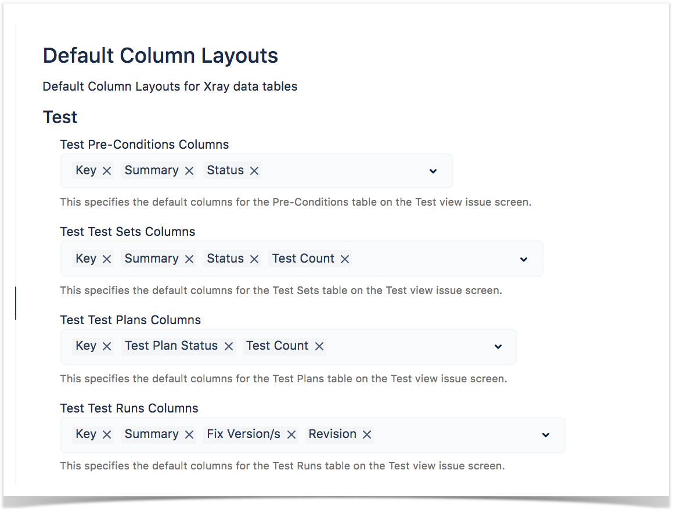Click the Test Test Sets Columns label
This screenshot has height=513, width=677.
coord(128,232)
